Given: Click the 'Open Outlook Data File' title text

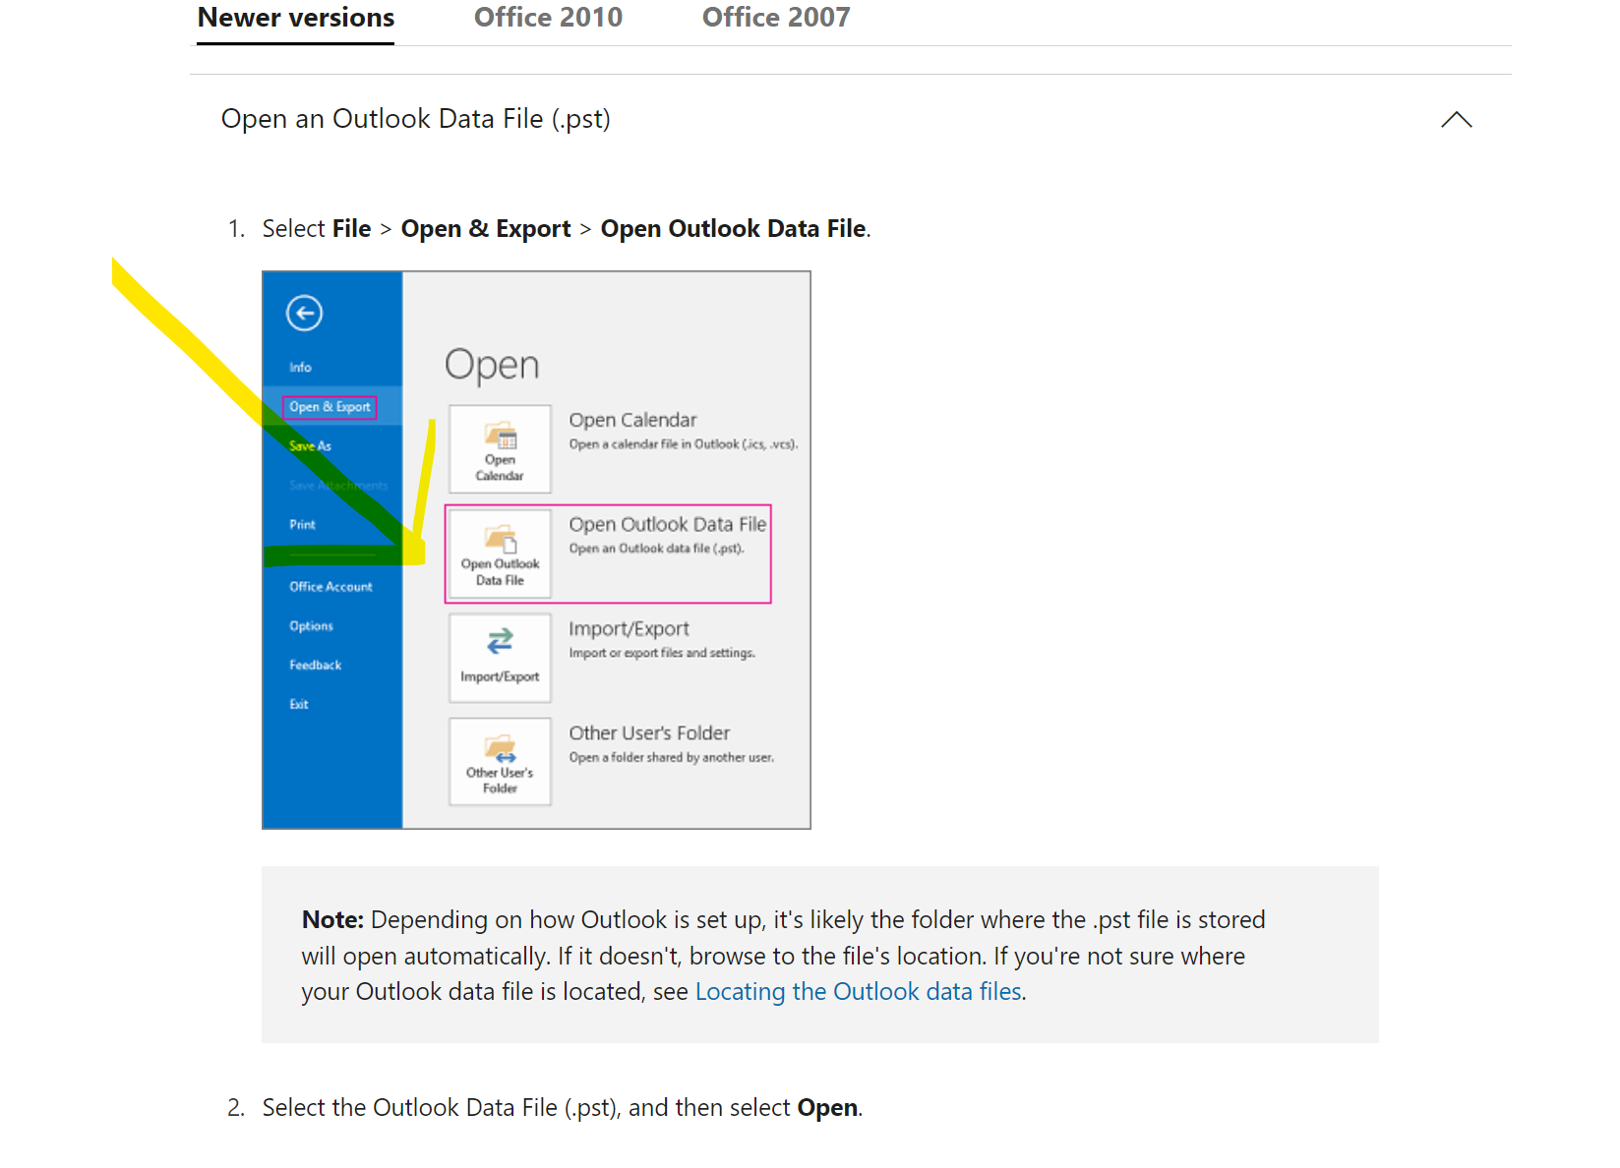Looking at the screenshot, I should (667, 524).
